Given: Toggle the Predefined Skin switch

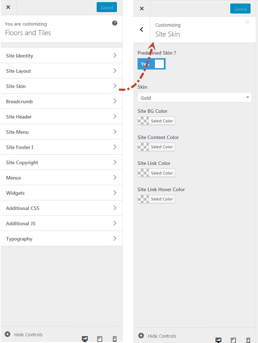Looking at the screenshot, I should coord(151,64).
